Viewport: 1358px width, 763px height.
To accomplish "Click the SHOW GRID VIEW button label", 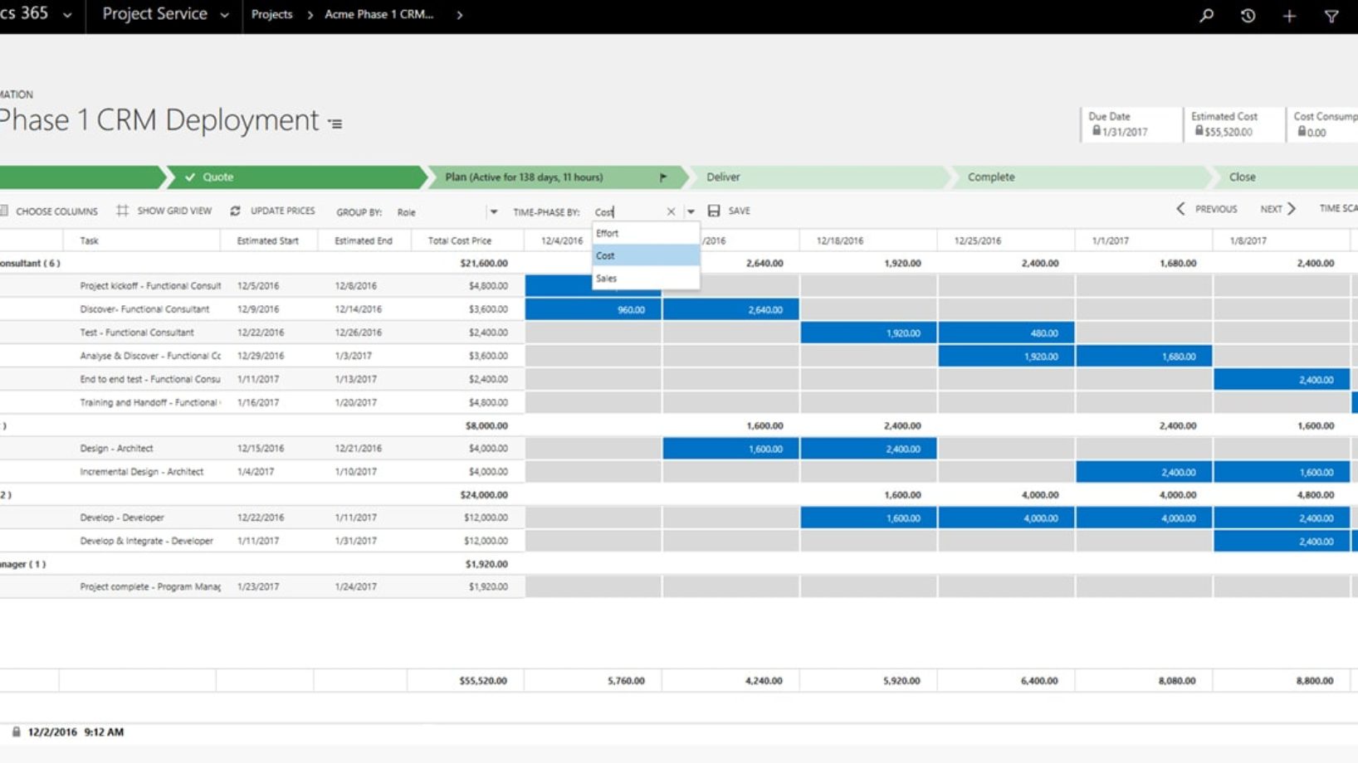I will coord(174,211).
